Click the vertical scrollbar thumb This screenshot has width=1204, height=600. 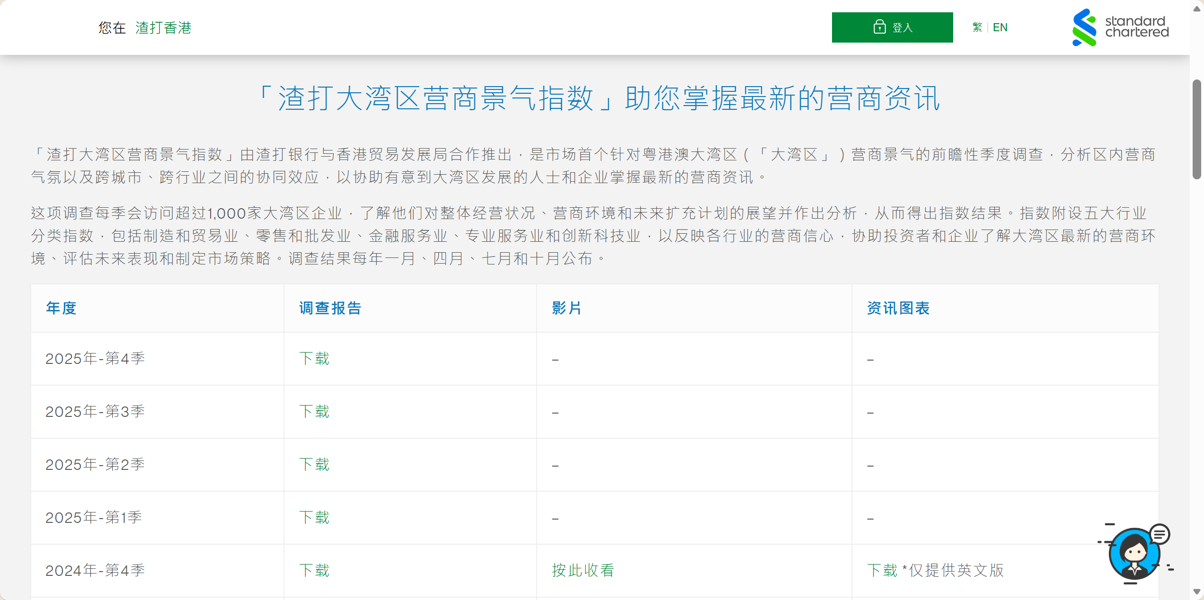tap(1197, 129)
